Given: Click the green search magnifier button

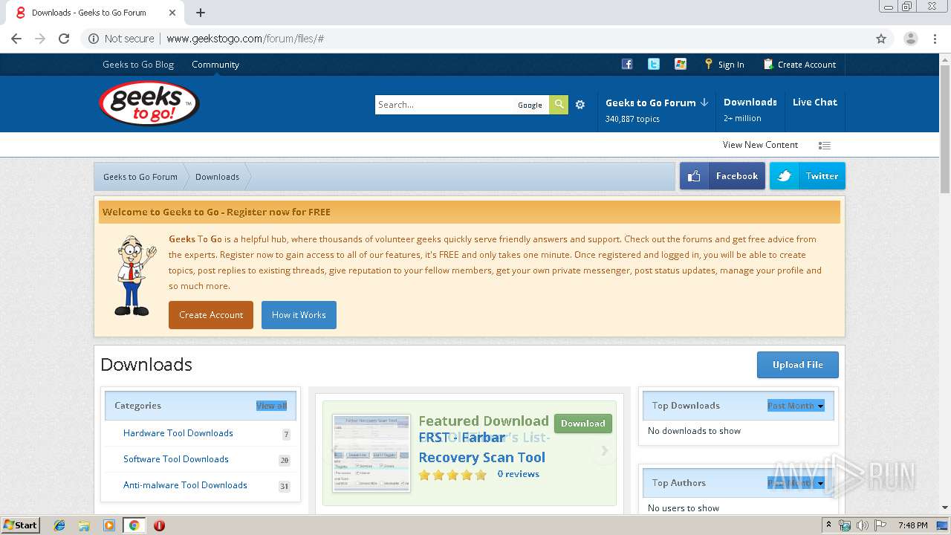Looking at the screenshot, I should click(559, 105).
